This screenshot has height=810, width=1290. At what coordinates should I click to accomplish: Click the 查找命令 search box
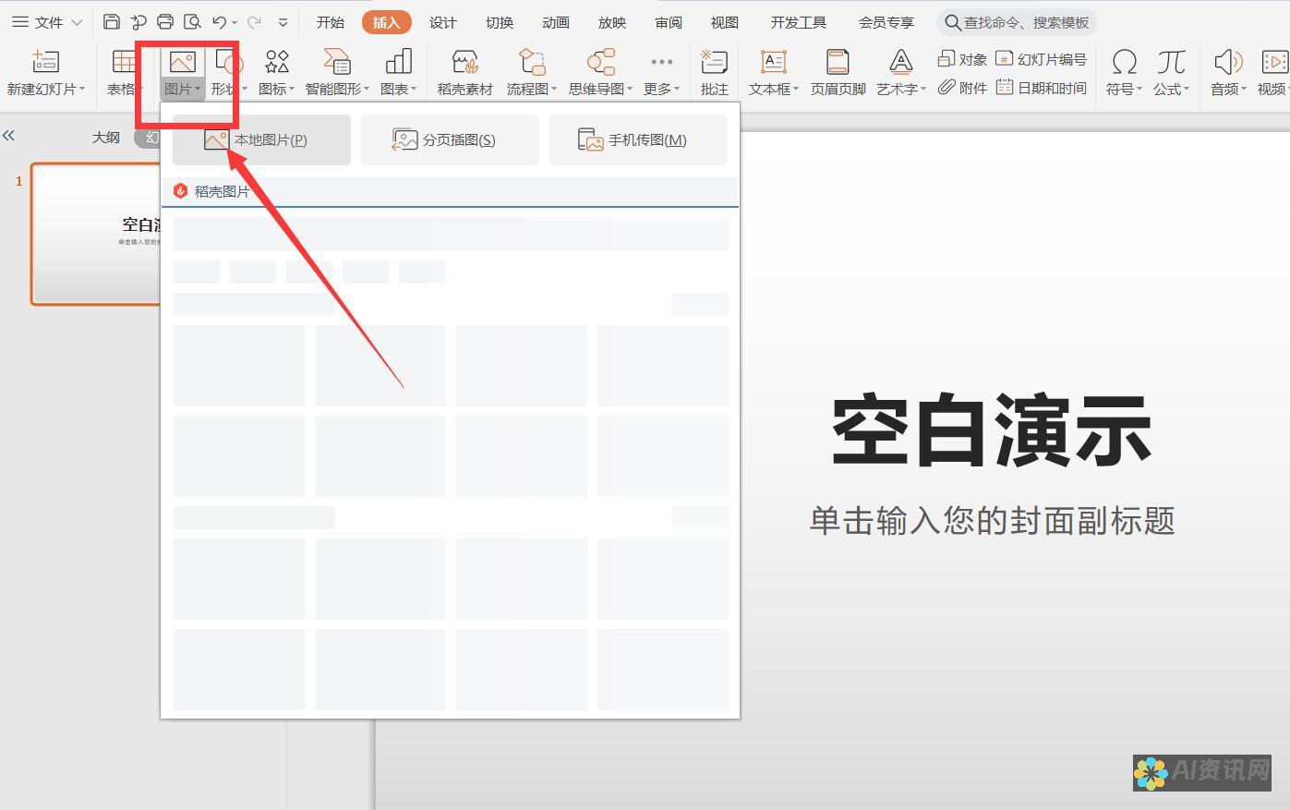1017,22
